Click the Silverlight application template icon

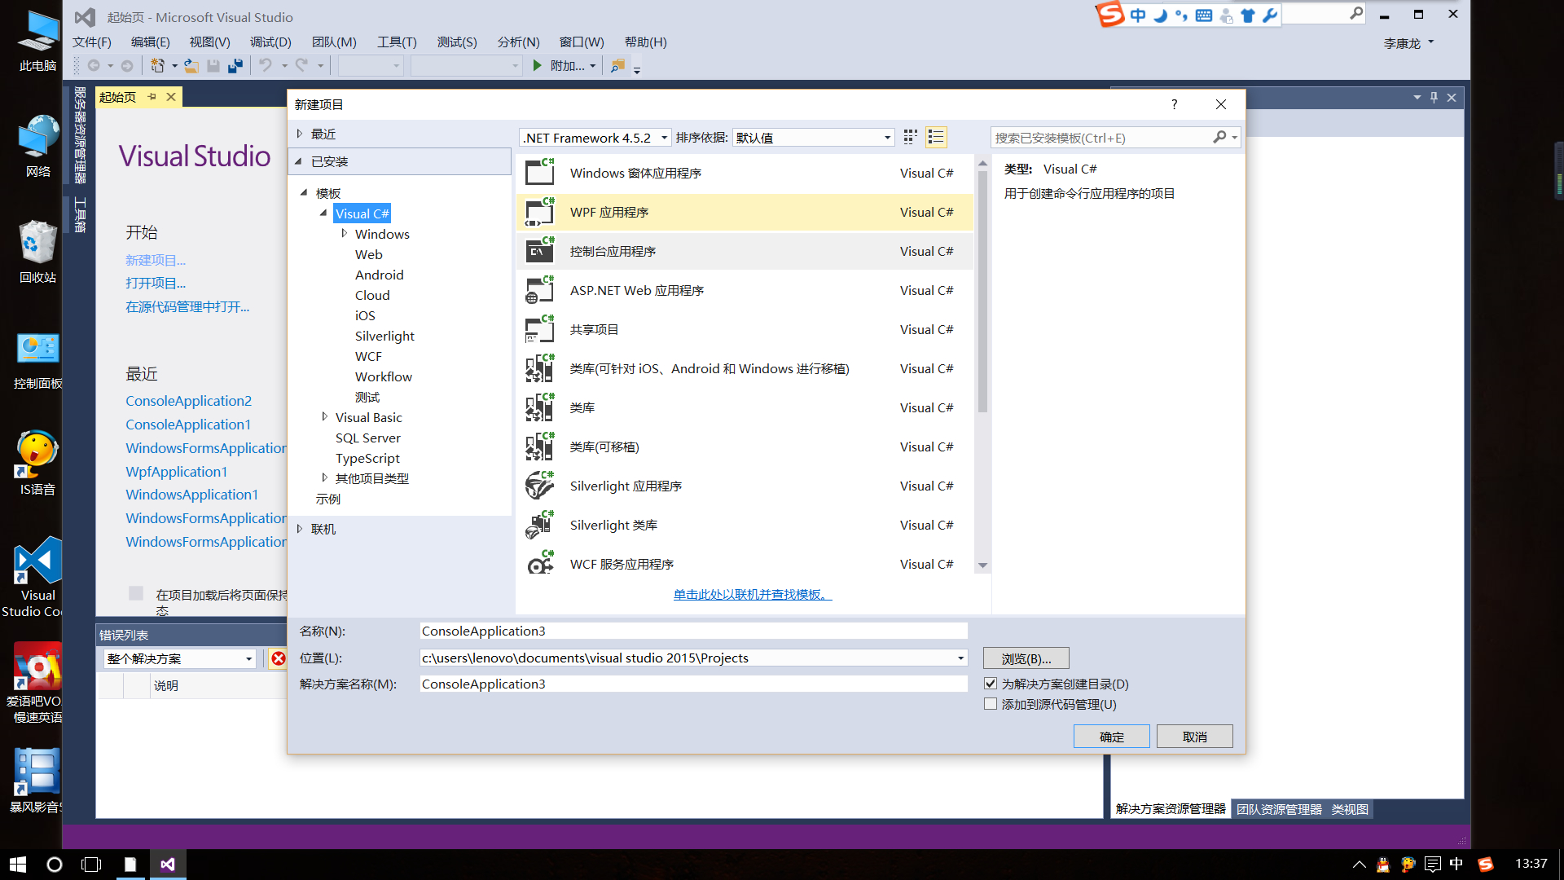pos(539,486)
